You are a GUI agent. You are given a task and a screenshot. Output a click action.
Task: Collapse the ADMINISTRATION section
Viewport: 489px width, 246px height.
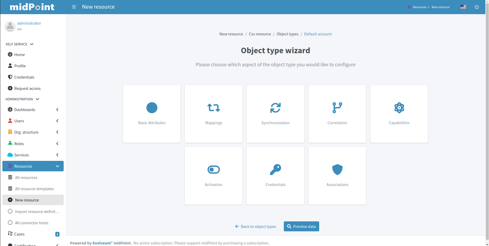tap(38, 99)
